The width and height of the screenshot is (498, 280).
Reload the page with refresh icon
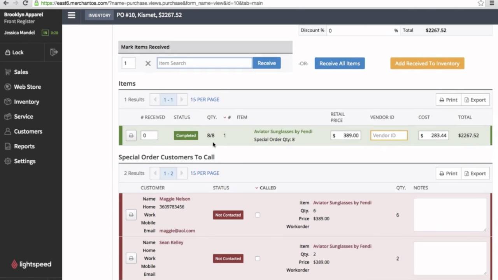click(x=25, y=3)
